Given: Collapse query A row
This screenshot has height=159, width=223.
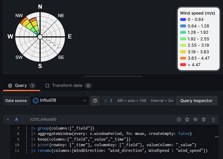Looking at the screenshot, I should [8, 119].
